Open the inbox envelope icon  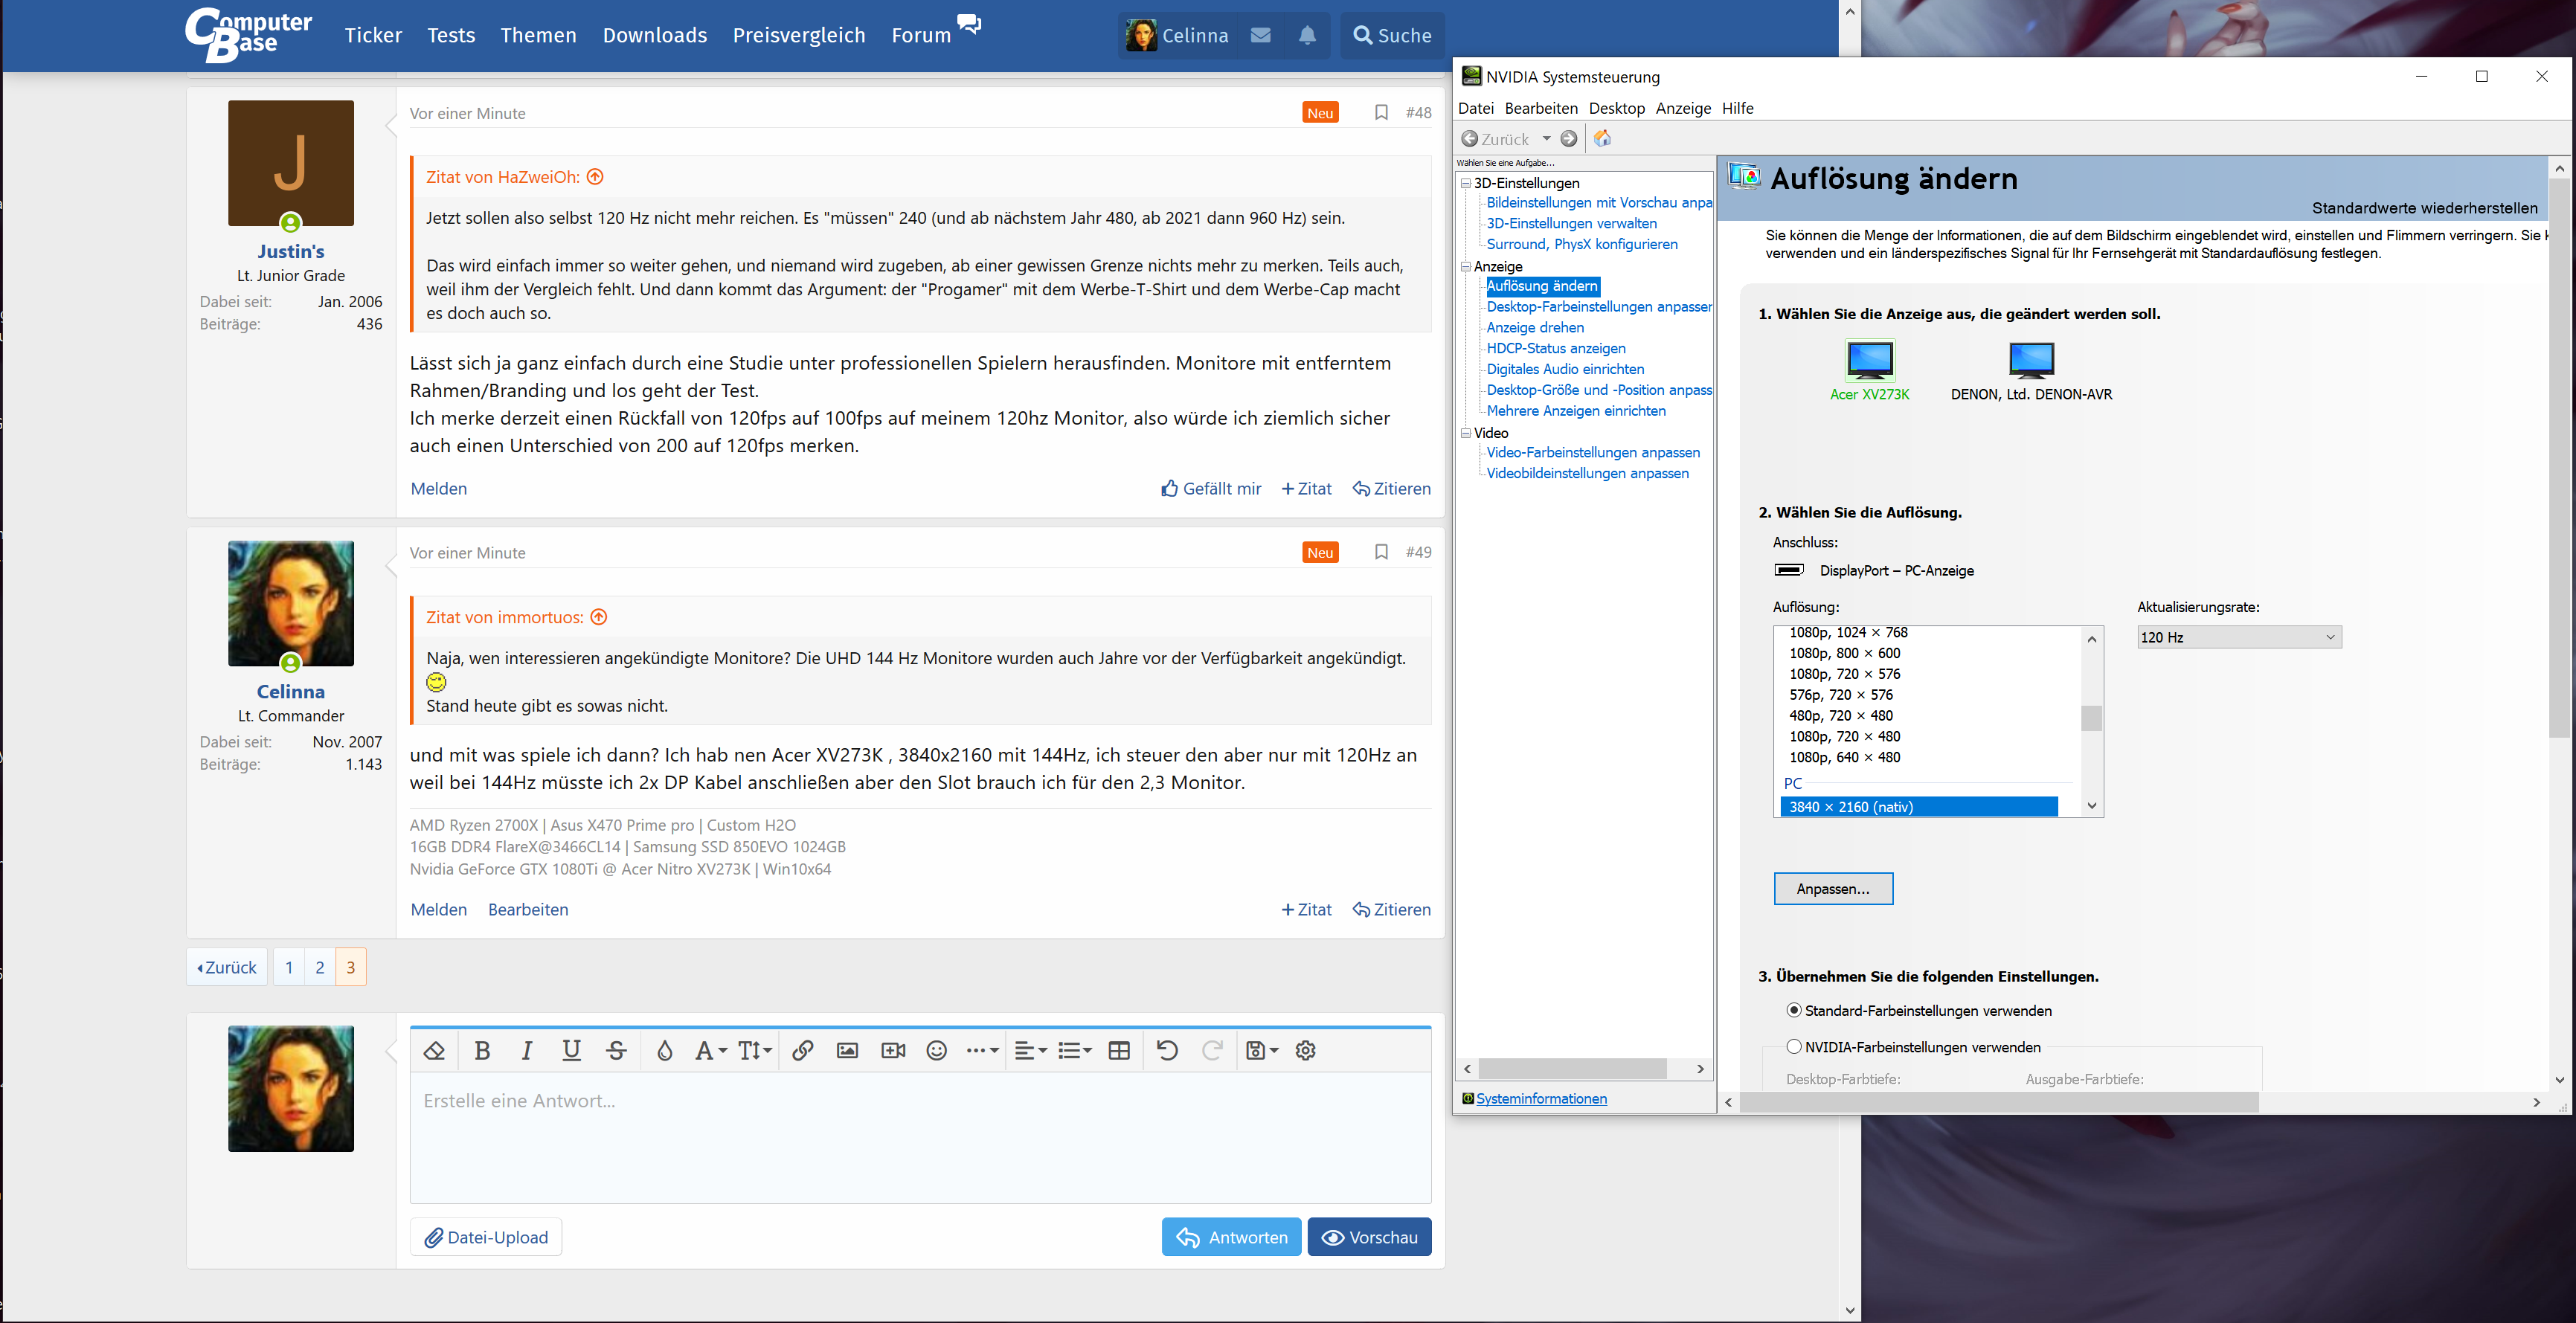(x=1260, y=36)
